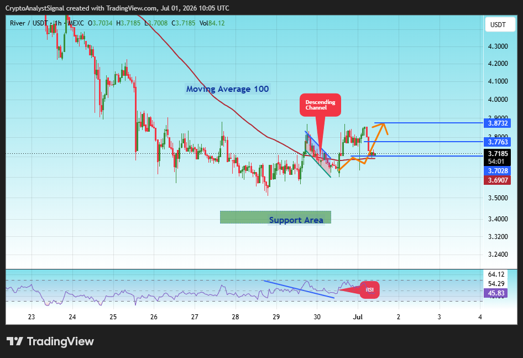Click the Descending Channel callout
The width and height of the screenshot is (523, 358).
[320, 105]
